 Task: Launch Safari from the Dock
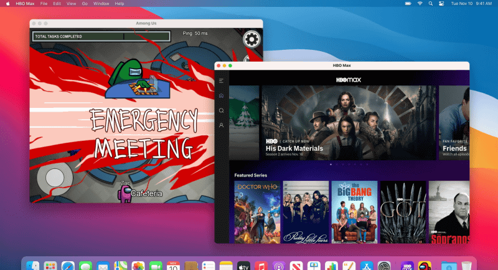click(68, 266)
